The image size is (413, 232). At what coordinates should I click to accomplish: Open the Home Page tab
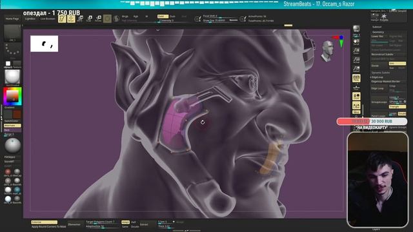(12, 19)
